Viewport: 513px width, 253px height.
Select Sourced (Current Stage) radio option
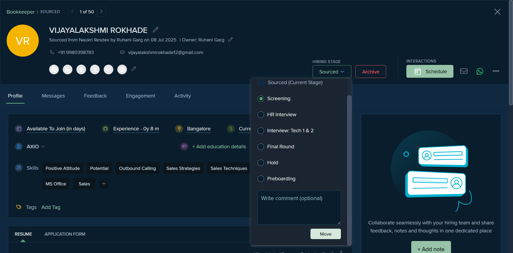tap(261, 82)
